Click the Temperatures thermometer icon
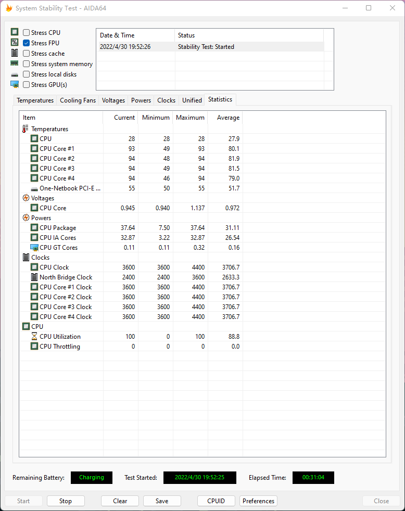405x511 pixels. click(26, 129)
